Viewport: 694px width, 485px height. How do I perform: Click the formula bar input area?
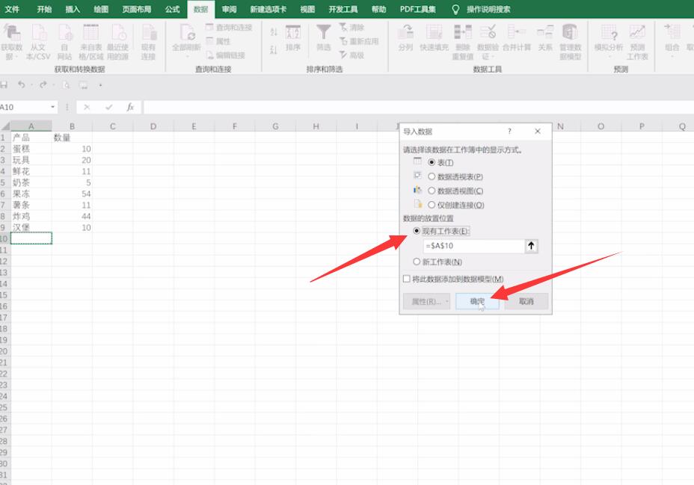tap(418, 107)
